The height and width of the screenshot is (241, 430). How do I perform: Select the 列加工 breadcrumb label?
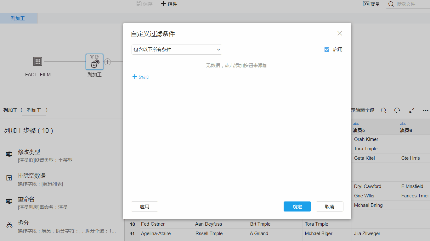click(x=34, y=110)
